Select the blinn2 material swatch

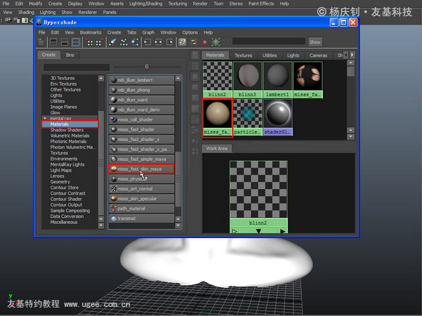point(217,79)
